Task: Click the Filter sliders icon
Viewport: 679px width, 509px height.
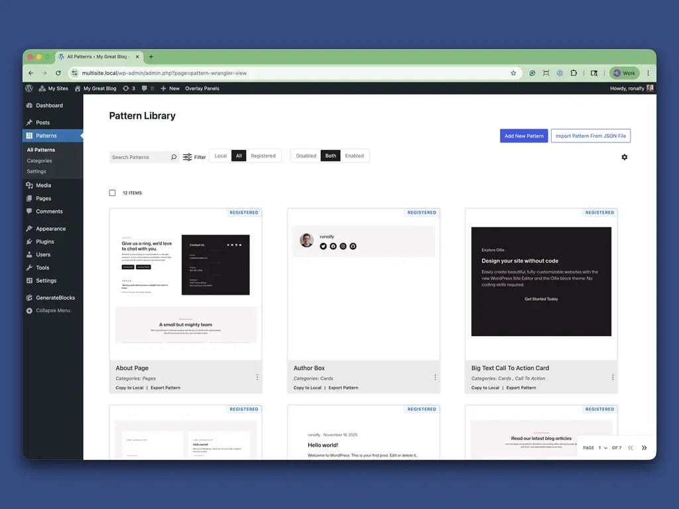Action: [187, 156]
